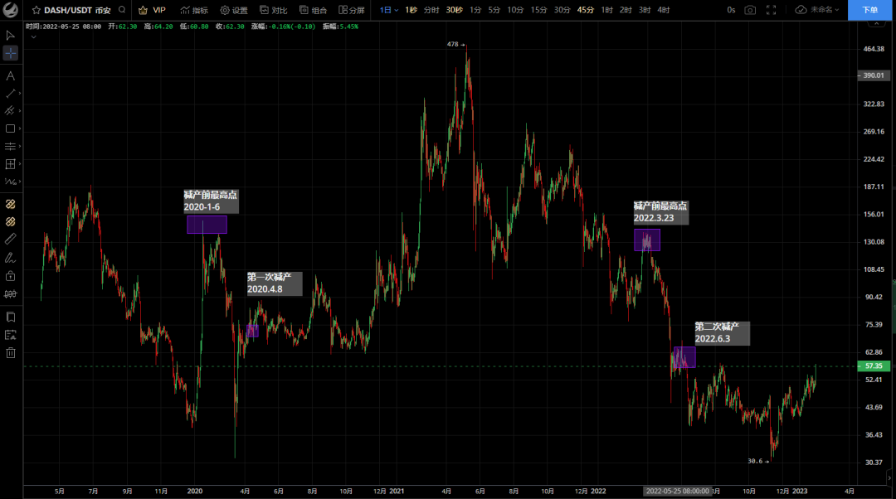Click the blue 下单 order button
The height and width of the screenshot is (499, 896).
pyautogui.click(x=869, y=10)
